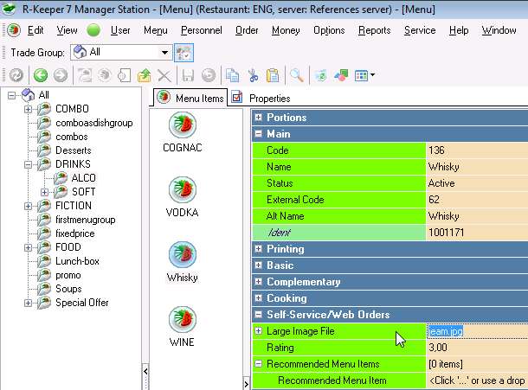Image resolution: width=528 pixels, height=390 pixels.
Task: Click the magnifier search icon
Action: point(297,75)
